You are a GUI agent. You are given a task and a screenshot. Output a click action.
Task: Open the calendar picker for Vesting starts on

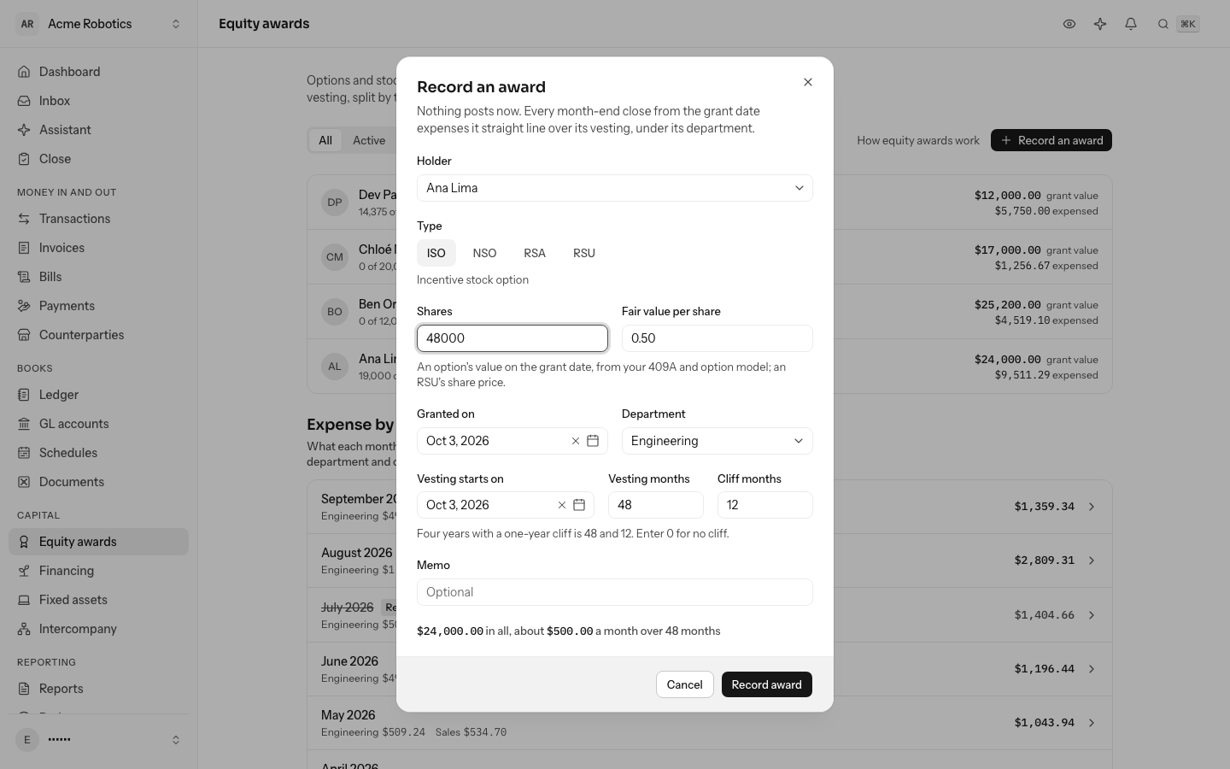click(579, 505)
